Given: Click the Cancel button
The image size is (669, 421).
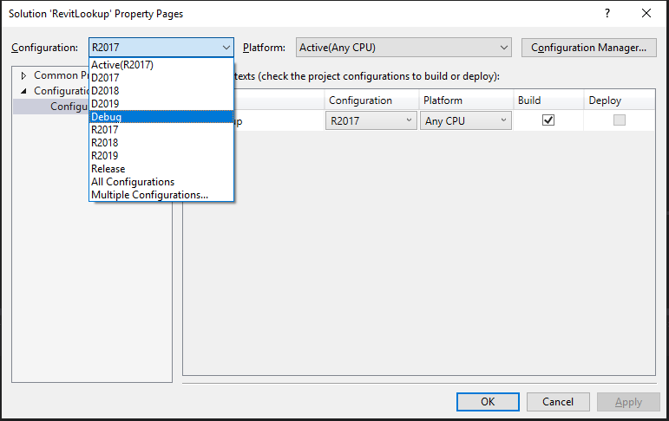Looking at the screenshot, I should (x=558, y=402).
